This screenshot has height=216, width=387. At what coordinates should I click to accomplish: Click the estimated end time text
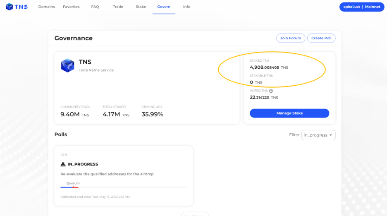(95, 197)
